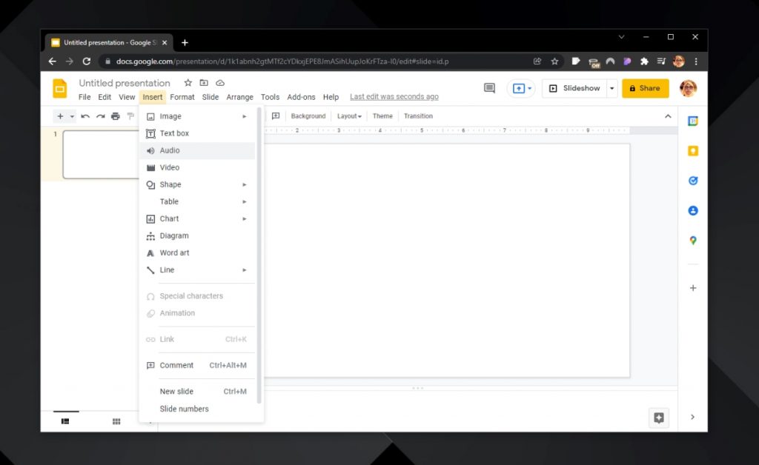Open Google Keep side panel

point(693,151)
